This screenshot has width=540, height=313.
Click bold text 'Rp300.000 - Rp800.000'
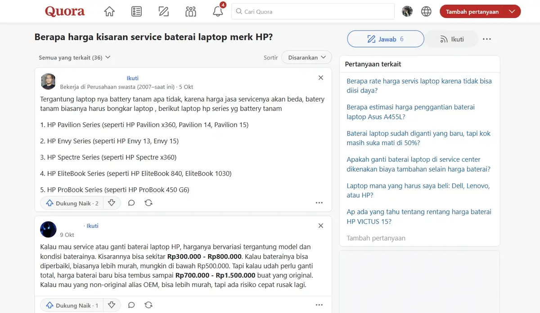(x=205, y=257)
